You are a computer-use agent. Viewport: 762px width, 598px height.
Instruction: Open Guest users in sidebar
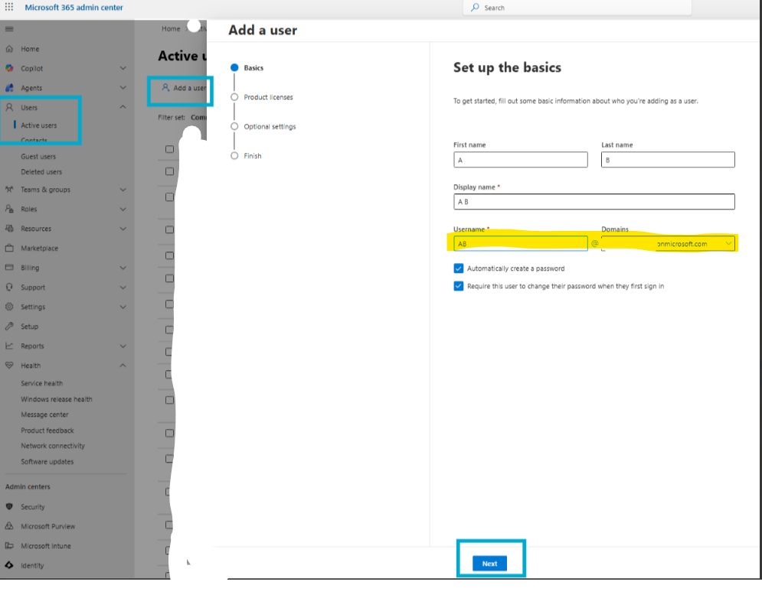pyautogui.click(x=38, y=156)
